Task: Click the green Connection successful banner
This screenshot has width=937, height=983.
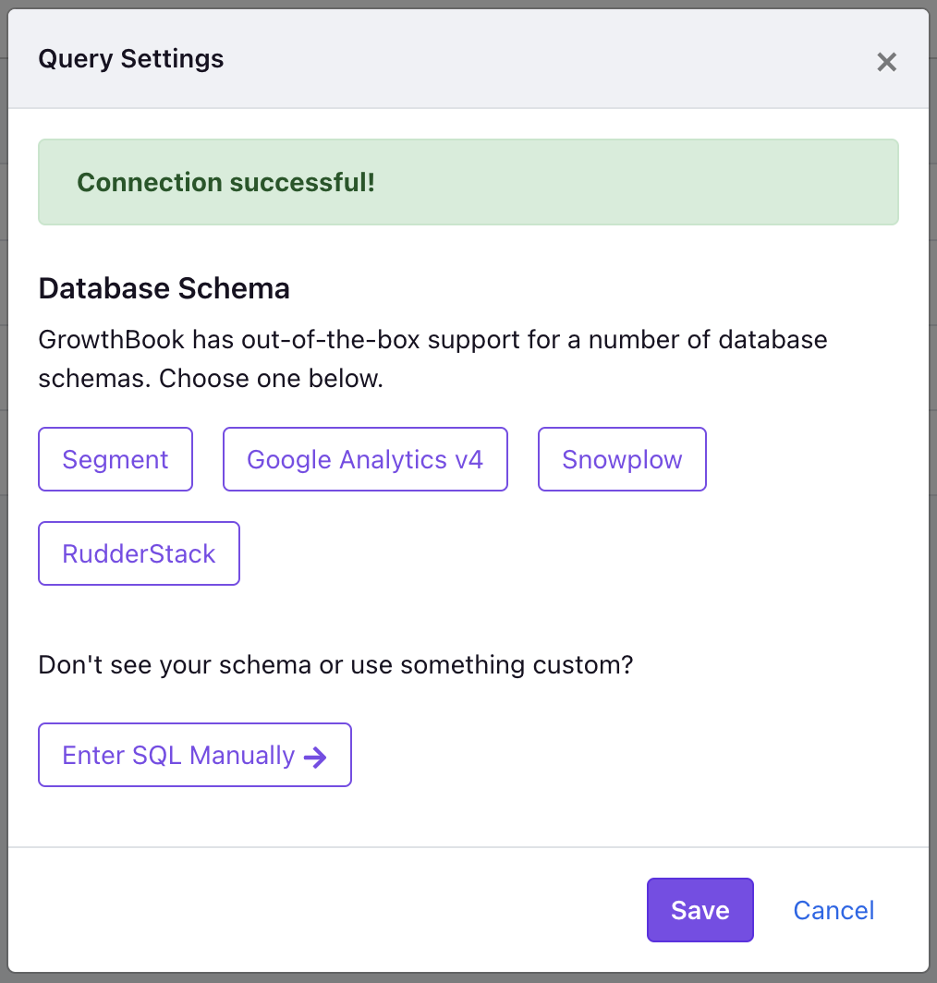Action: tap(468, 182)
